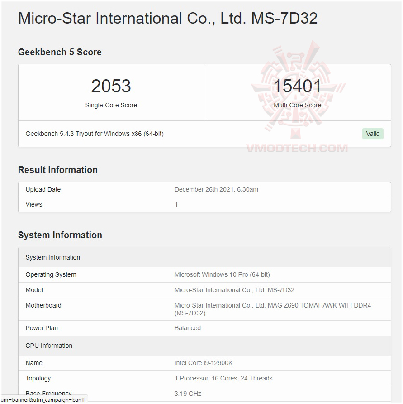
Task: Select the single-core score value 2053
Action: [111, 86]
